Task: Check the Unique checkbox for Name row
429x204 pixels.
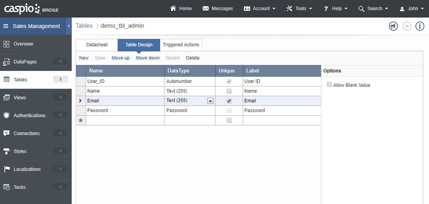Action: [x=229, y=91]
